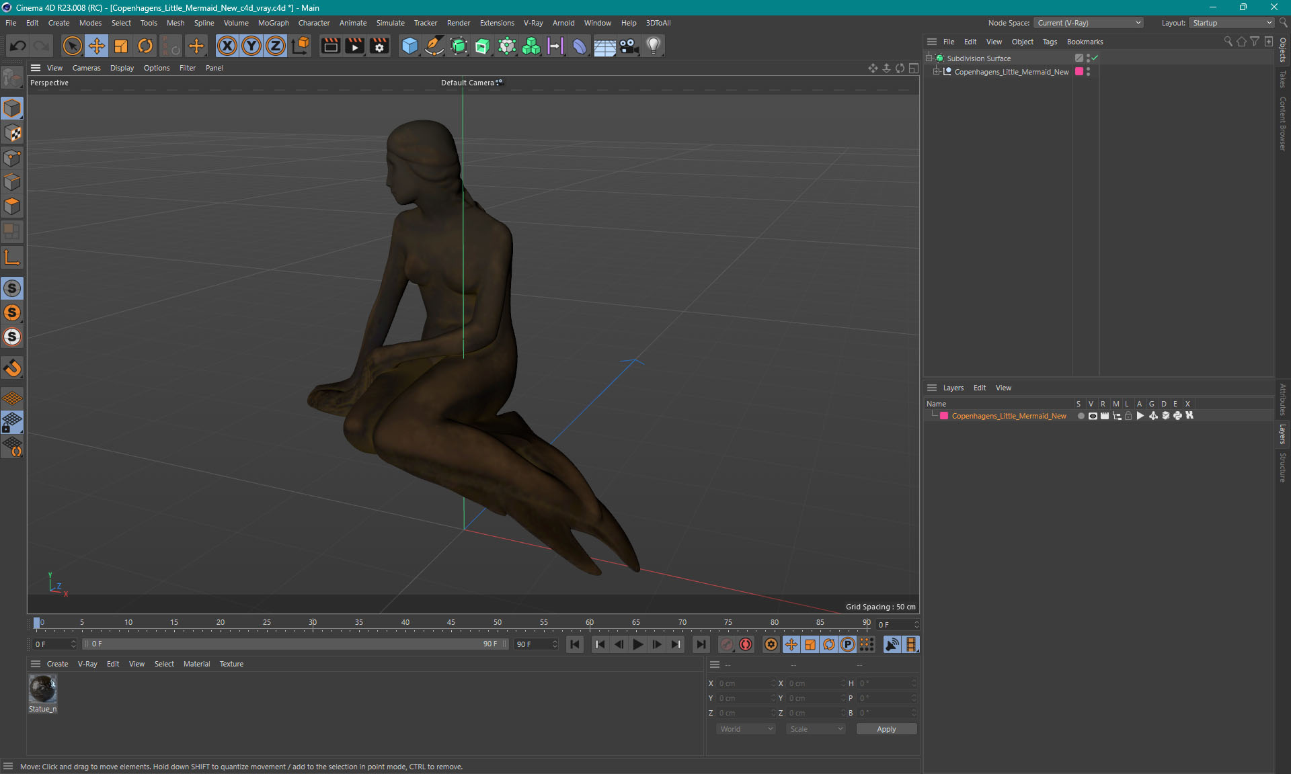
Task: Open the Bend deformer icon
Action: pyautogui.click(x=580, y=46)
